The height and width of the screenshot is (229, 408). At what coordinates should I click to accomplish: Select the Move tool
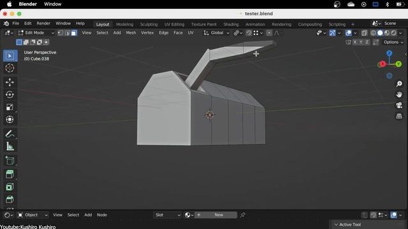coord(10,82)
